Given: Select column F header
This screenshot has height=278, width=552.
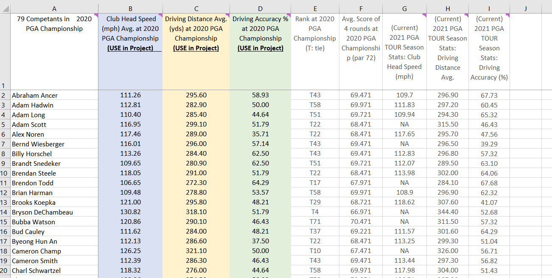Looking at the screenshot, I should point(361,8).
